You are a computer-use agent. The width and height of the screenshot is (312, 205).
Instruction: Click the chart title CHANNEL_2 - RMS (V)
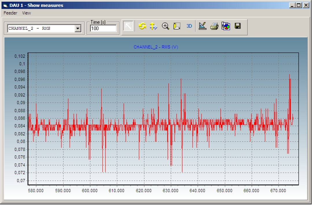coord(156,47)
